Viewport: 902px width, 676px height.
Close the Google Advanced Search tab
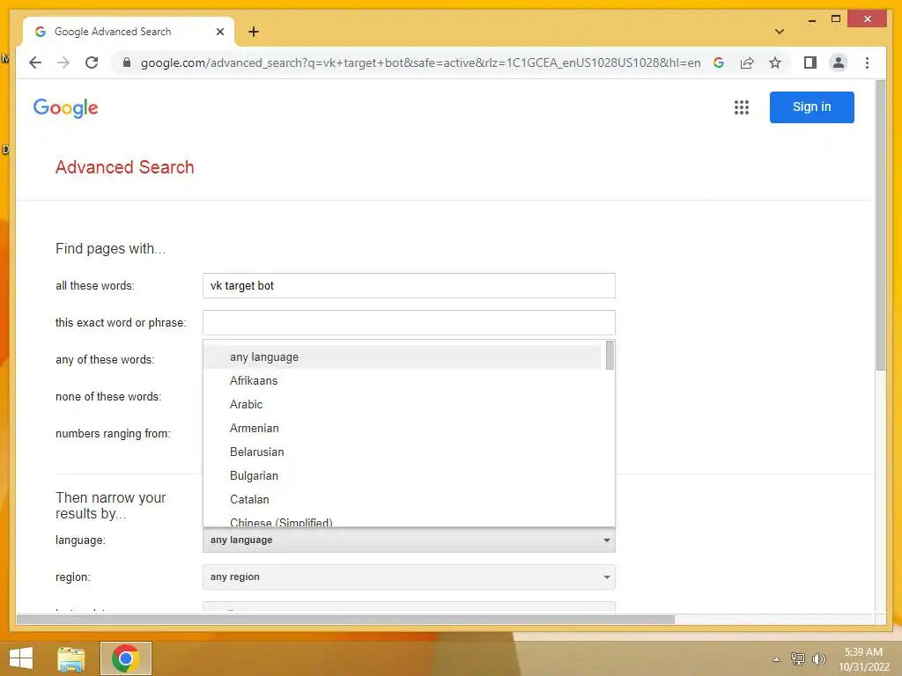click(219, 32)
